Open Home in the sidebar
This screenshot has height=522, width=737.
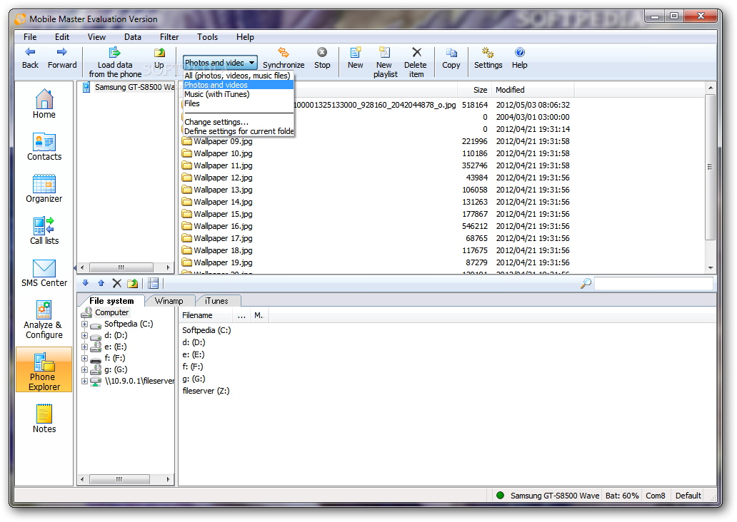click(44, 103)
